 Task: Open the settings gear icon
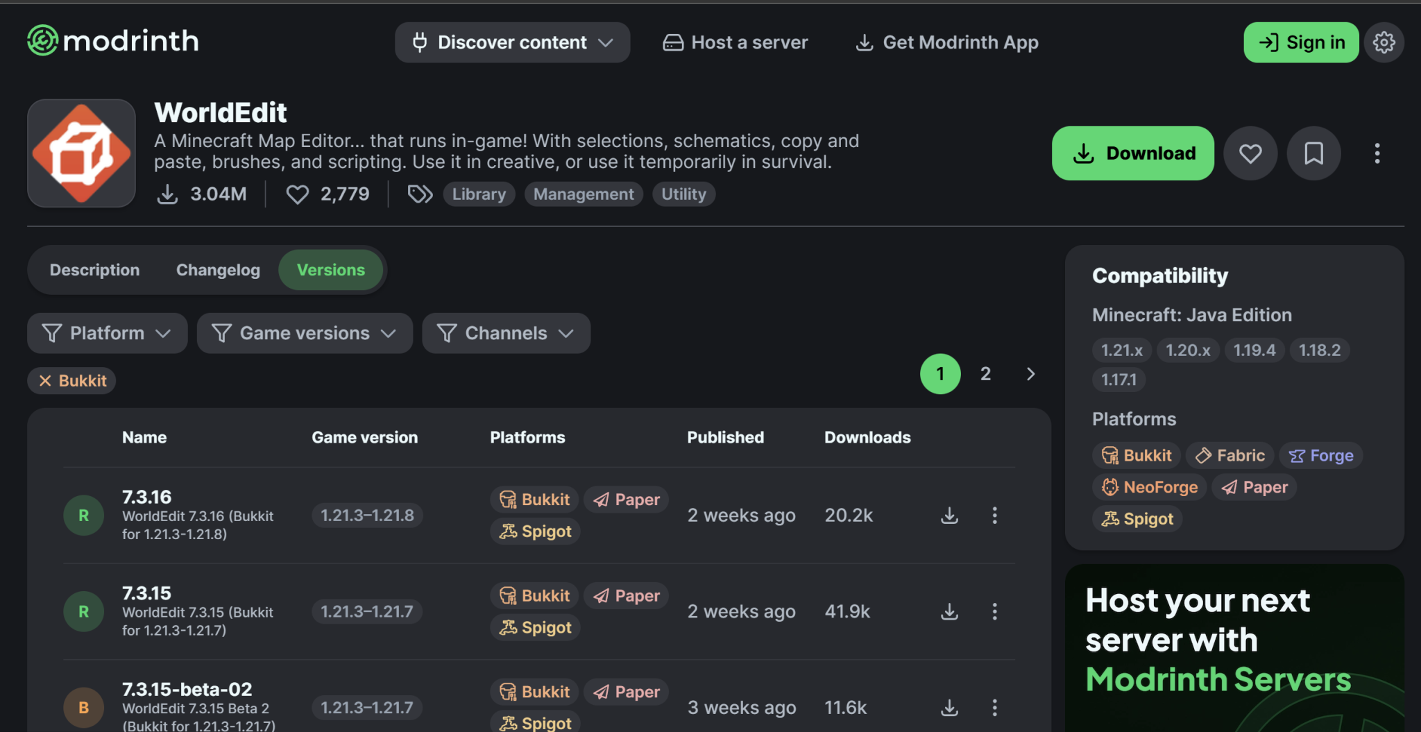click(x=1384, y=42)
